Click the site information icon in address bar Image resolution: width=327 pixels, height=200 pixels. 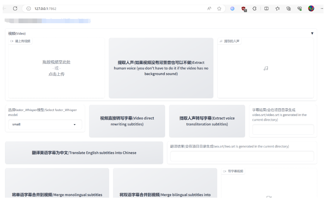(x=29, y=9)
